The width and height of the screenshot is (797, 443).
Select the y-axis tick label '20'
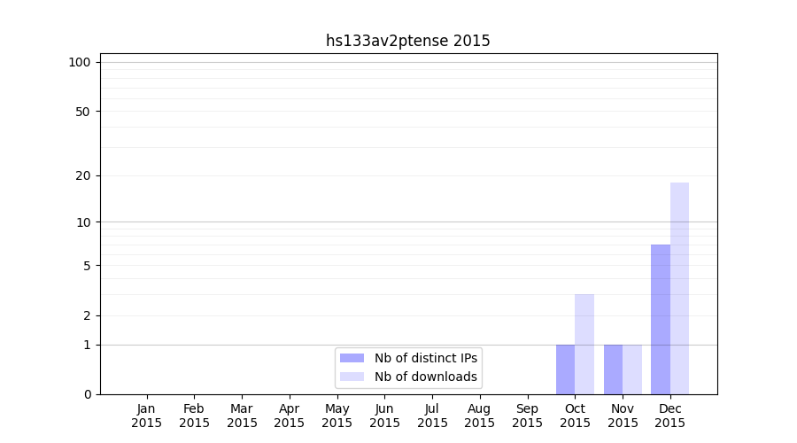coord(83,175)
